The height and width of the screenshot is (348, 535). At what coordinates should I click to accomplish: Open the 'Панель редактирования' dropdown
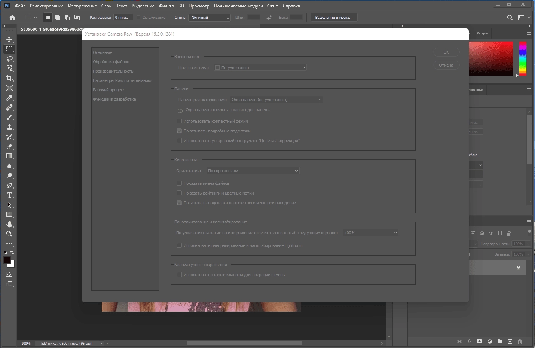[x=276, y=100]
